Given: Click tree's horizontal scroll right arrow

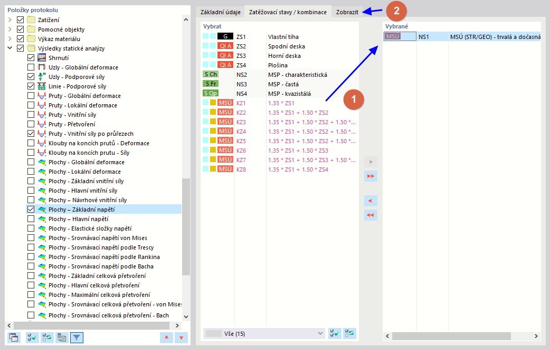Looking at the screenshot, I should click(x=177, y=325).
